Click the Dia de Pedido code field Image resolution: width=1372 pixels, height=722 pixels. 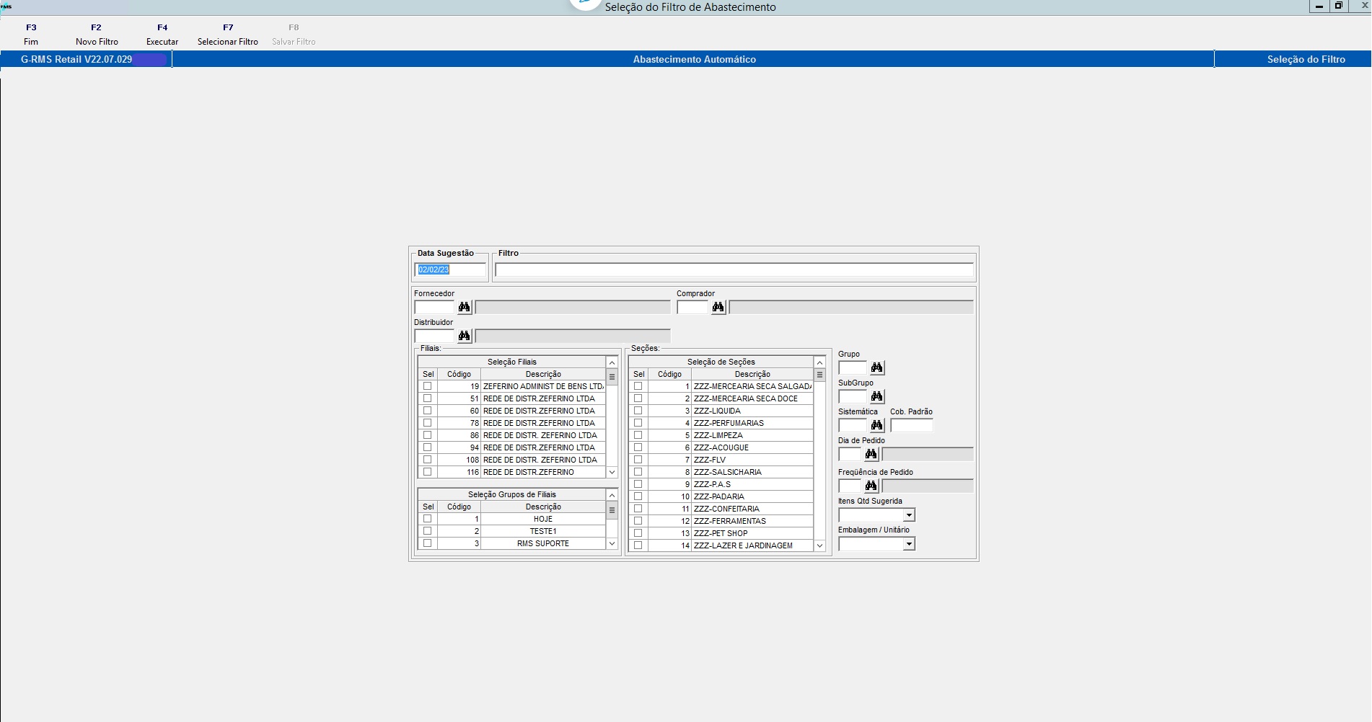(850, 455)
